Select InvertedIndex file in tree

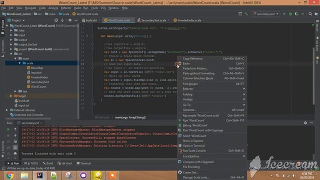(x=39, y=77)
